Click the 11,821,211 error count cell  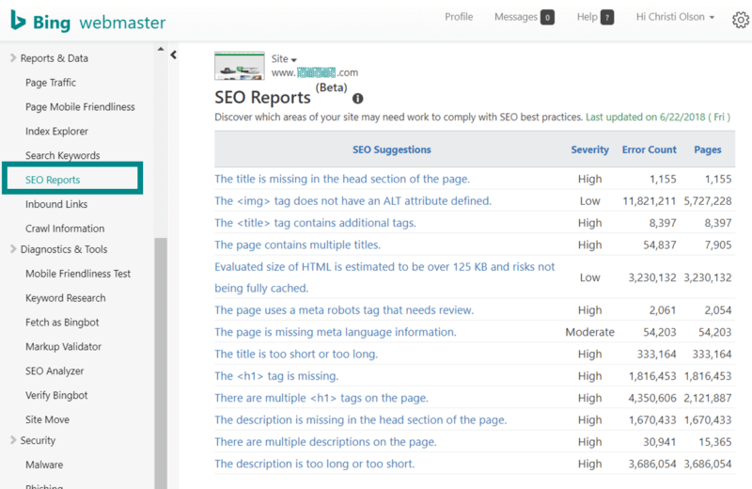click(x=649, y=201)
